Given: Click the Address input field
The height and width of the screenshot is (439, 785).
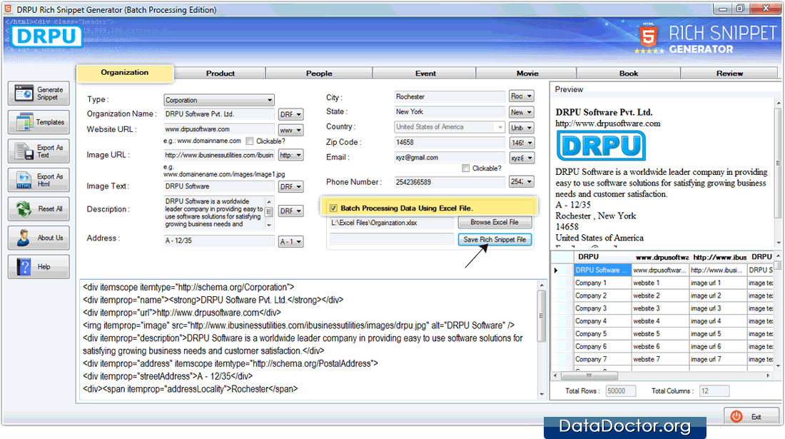Looking at the screenshot, I should tap(219, 241).
